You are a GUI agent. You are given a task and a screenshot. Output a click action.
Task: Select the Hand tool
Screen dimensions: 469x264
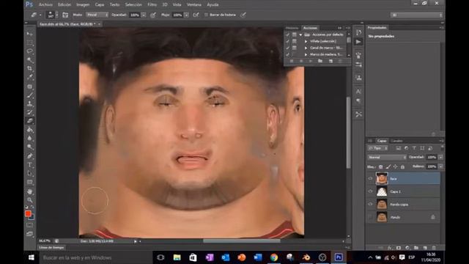(x=29, y=191)
